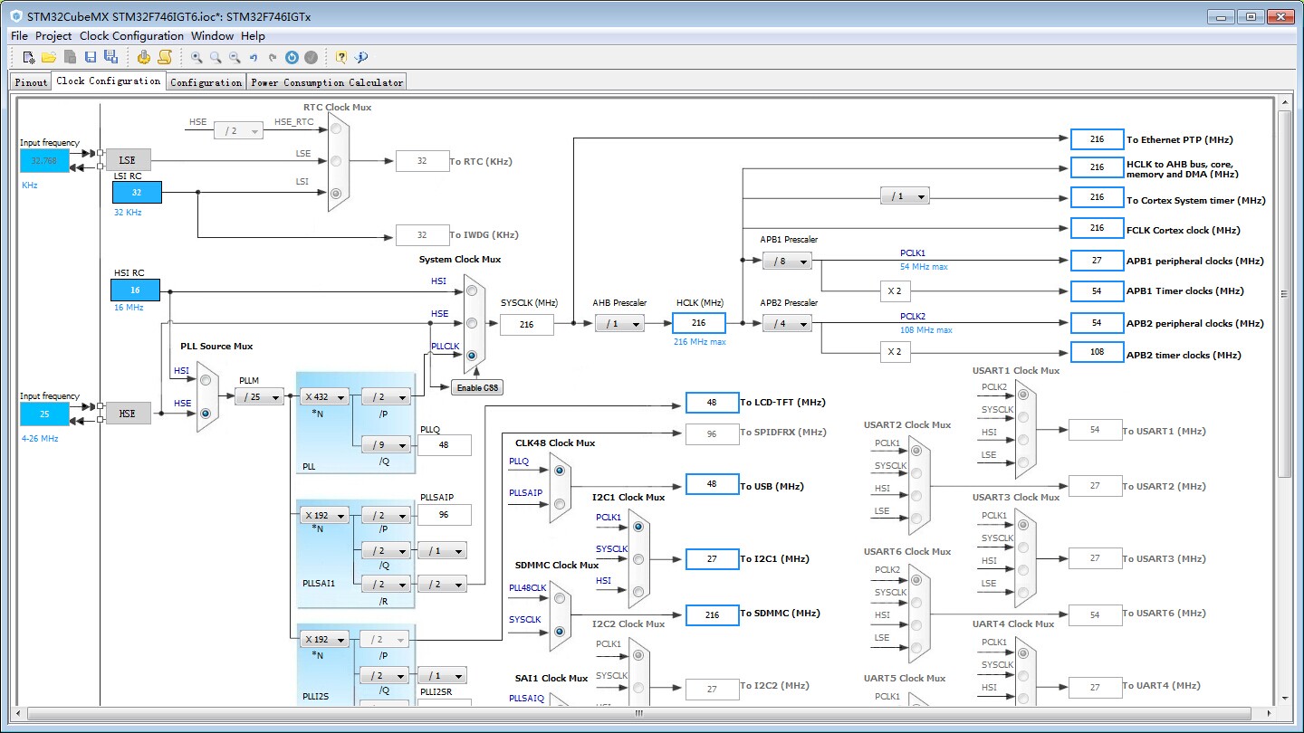Click the Save As toolbar icon
The width and height of the screenshot is (1304, 733).
[x=110, y=57]
